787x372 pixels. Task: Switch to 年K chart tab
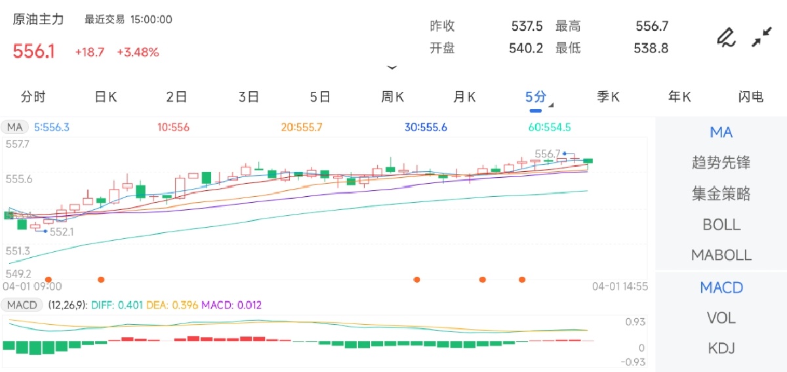point(679,97)
